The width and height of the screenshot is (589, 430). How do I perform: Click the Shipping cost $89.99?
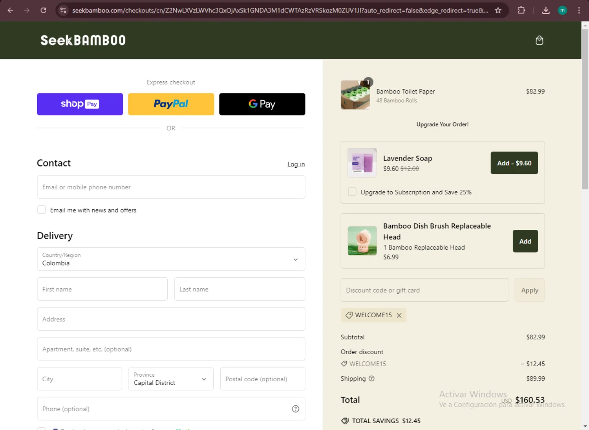coord(536,379)
